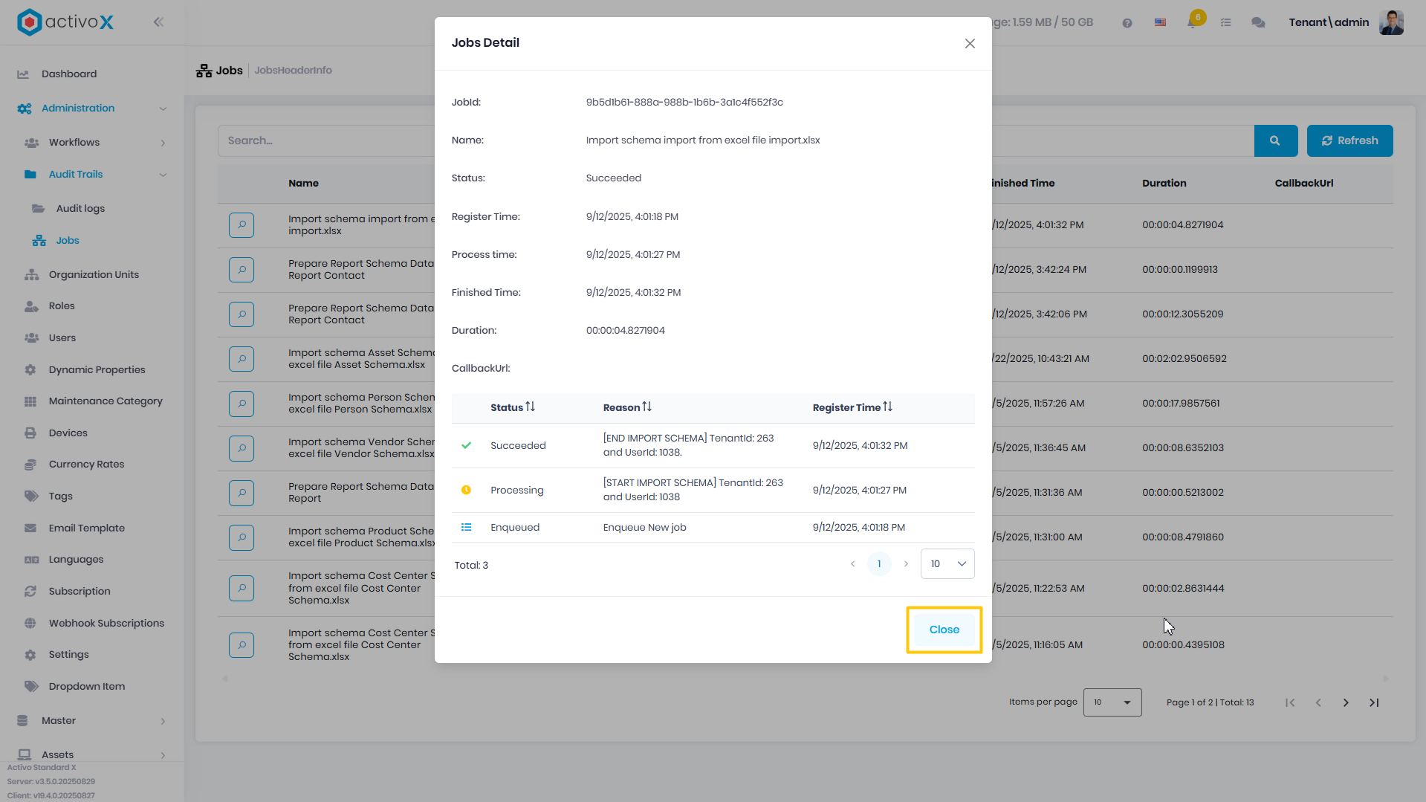Sort detail table by Reason column
This screenshot has width=1426, height=802.
tap(627, 408)
